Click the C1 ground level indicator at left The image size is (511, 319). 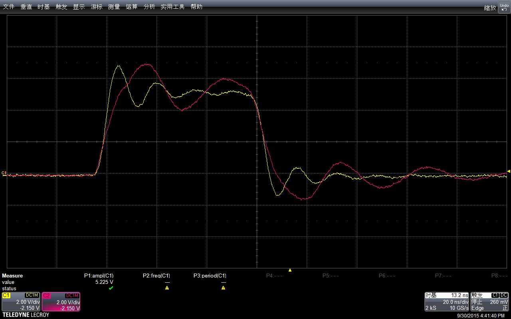point(4,173)
